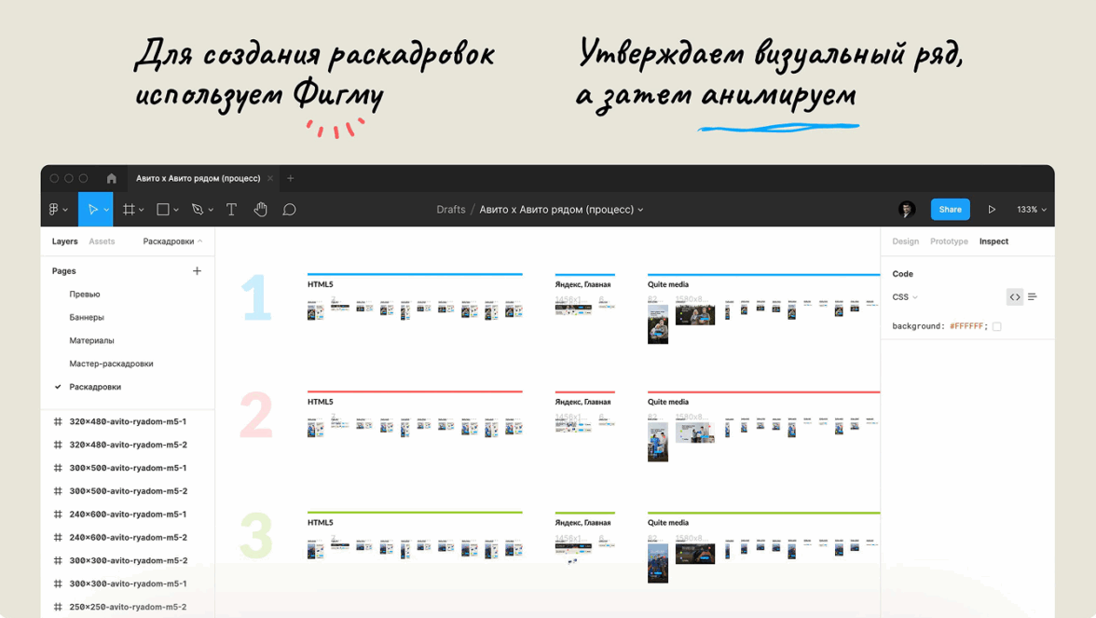1096x618 pixels.
Task: Select the Comment tool
Action: pos(289,209)
